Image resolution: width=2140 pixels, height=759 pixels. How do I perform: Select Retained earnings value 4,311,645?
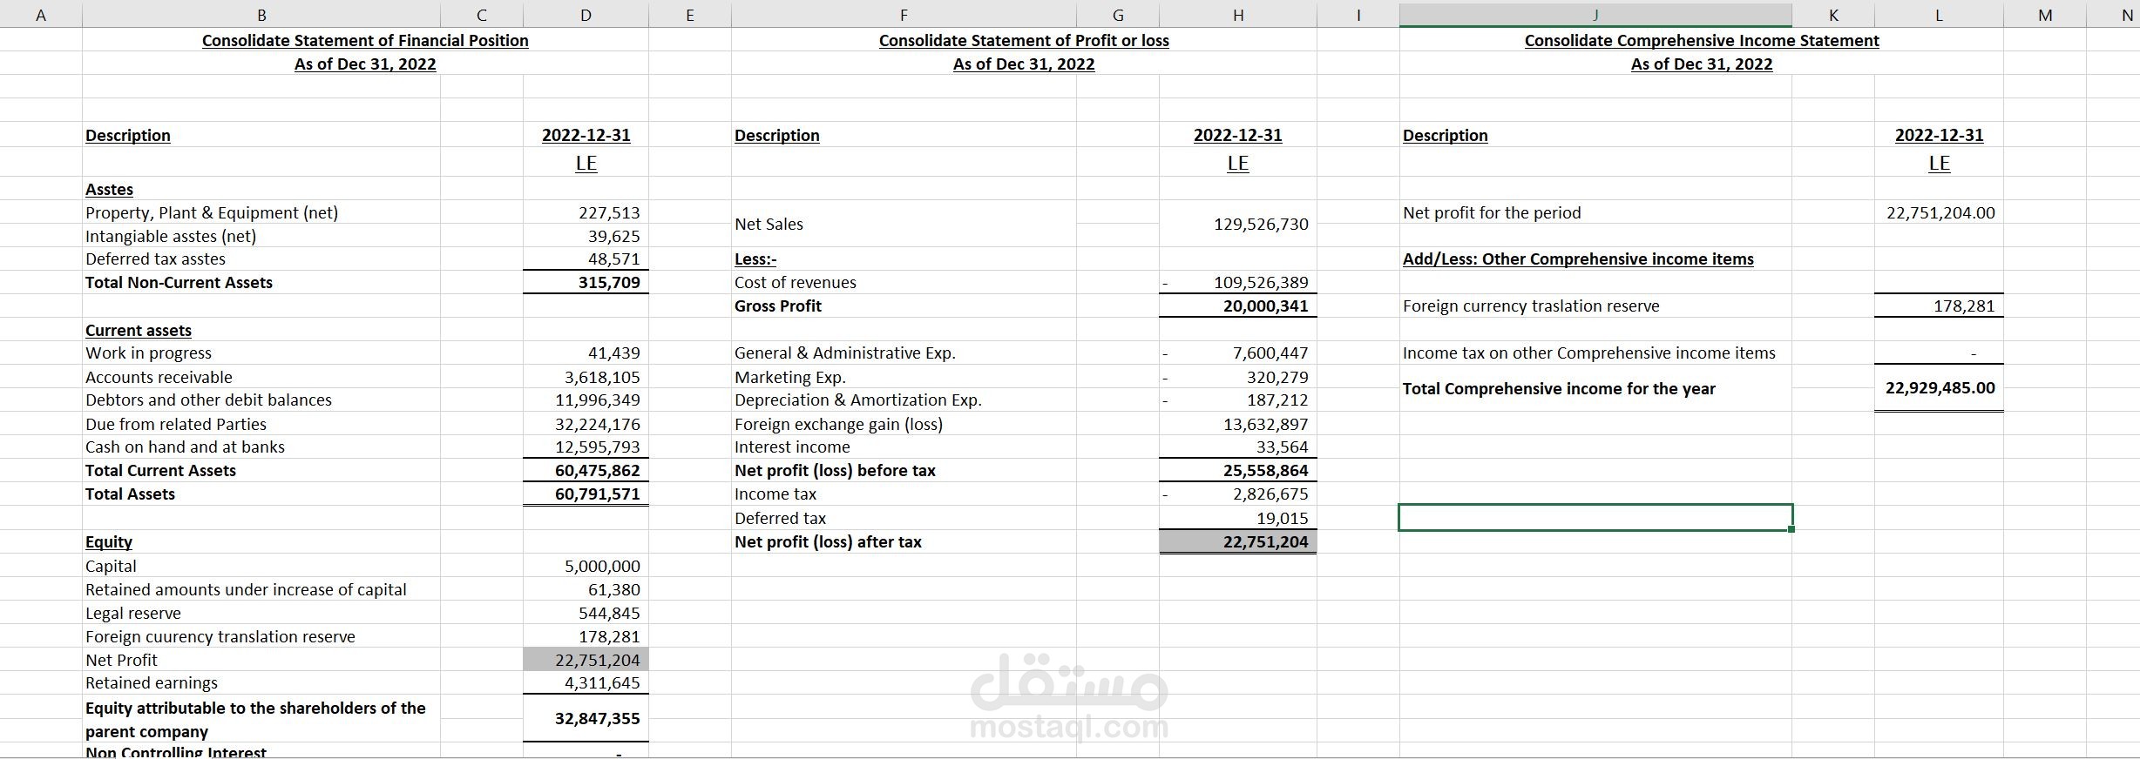click(602, 682)
